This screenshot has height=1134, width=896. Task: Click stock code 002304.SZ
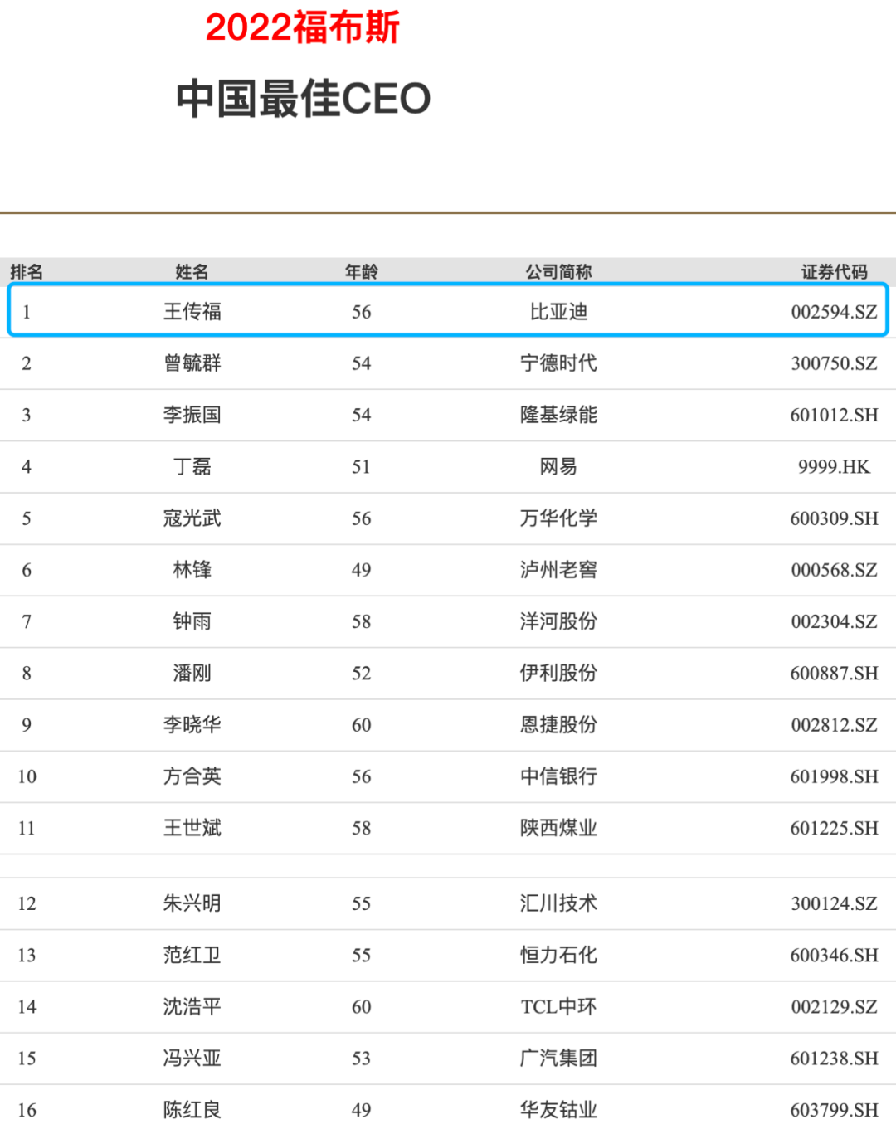click(x=834, y=621)
